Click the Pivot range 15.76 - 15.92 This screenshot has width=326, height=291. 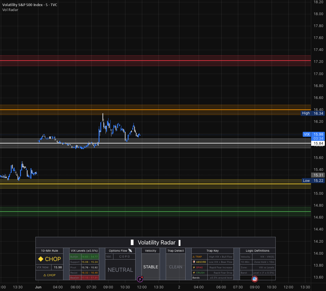point(90,267)
